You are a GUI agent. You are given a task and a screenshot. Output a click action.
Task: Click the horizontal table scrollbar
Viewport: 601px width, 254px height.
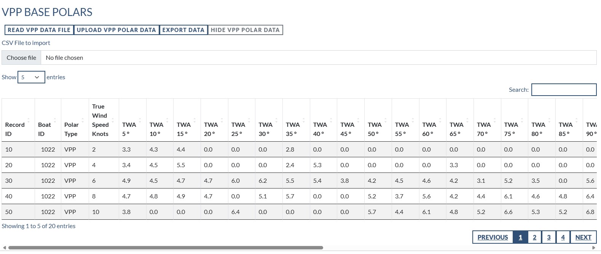[x=166, y=248]
